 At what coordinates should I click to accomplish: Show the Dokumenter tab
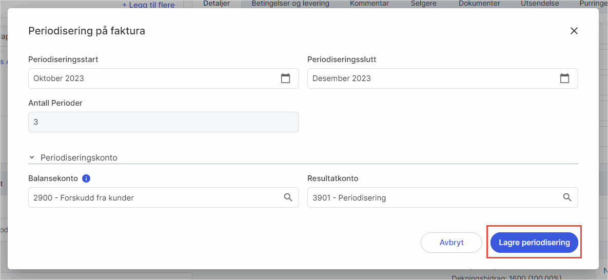pos(479,4)
